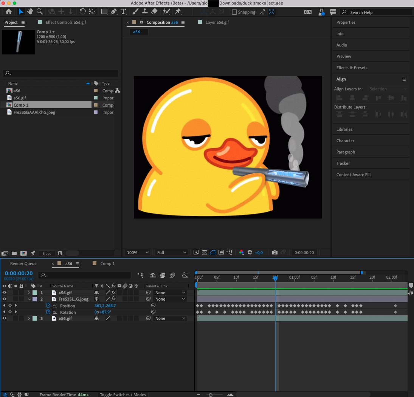Hide layer 3 a56.gif eye toggle
Screen dimensions: 414x397
pos(4,318)
